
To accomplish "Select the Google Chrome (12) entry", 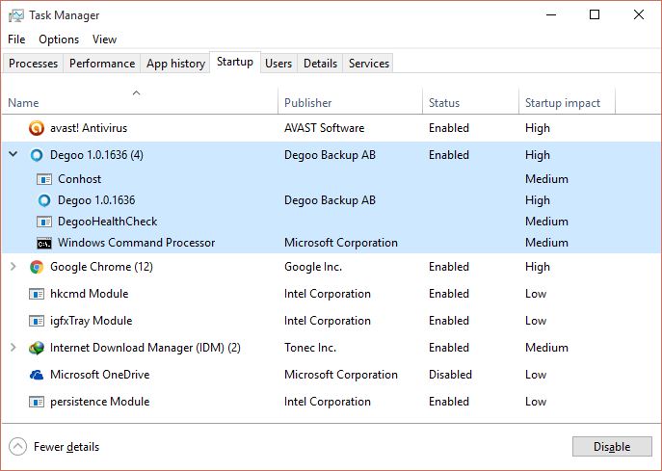I will pyautogui.click(x=101, y=267).
